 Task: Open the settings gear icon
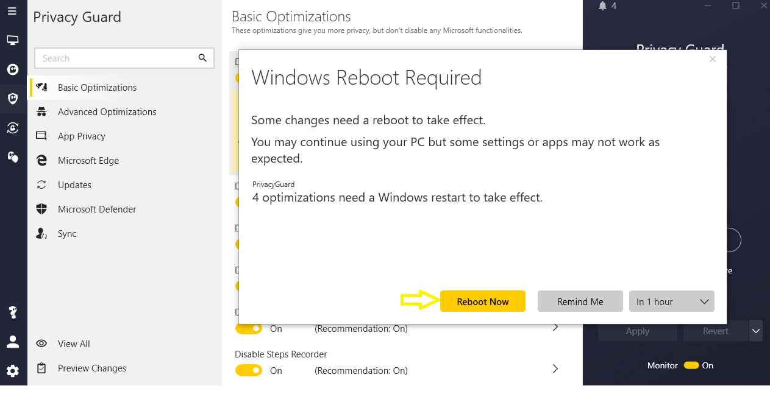[12, 371]
